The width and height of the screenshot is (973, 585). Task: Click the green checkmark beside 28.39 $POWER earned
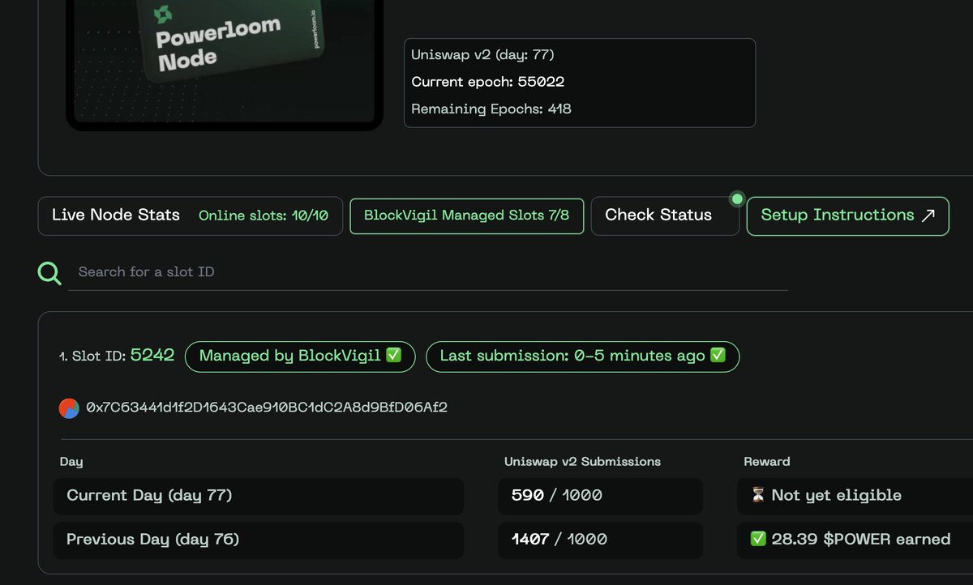click(x=758, y=539)
